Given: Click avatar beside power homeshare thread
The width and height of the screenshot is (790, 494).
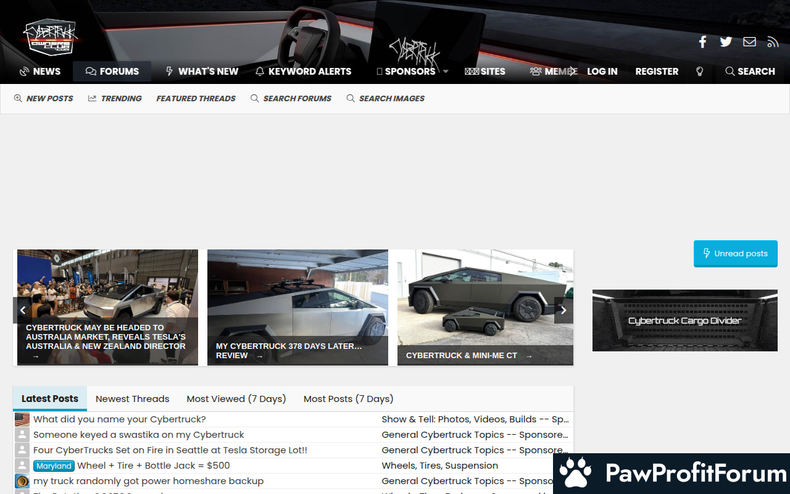Looking at the screenshot, I should click(22, 482).
